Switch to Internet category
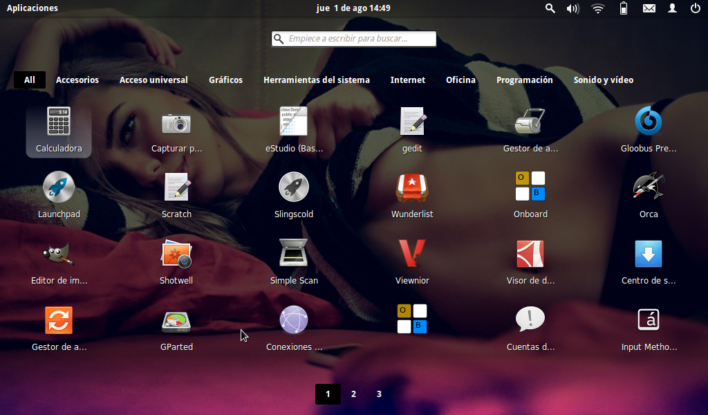This screenshot has width=708, height=415. pos(408,80)
